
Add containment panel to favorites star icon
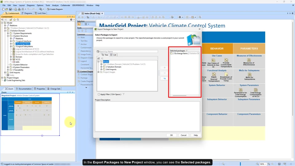[14, 20]
